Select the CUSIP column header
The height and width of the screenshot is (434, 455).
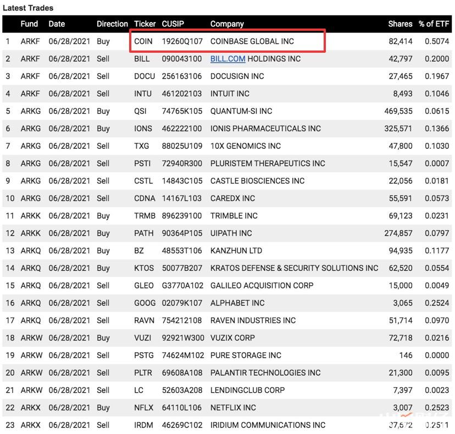[x=173, y=24]
